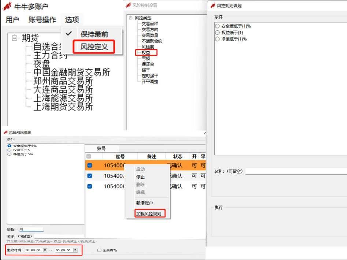347x260 pixels.
Task: Click the stepper arrows of the end time
Action: tap(75, 250)
